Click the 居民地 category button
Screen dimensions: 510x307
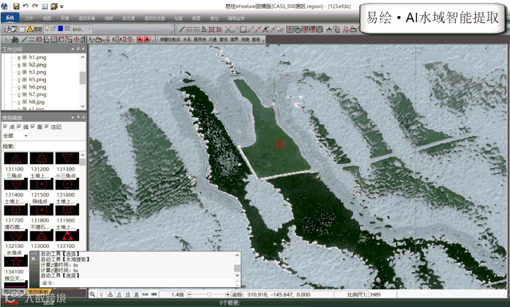200,40
